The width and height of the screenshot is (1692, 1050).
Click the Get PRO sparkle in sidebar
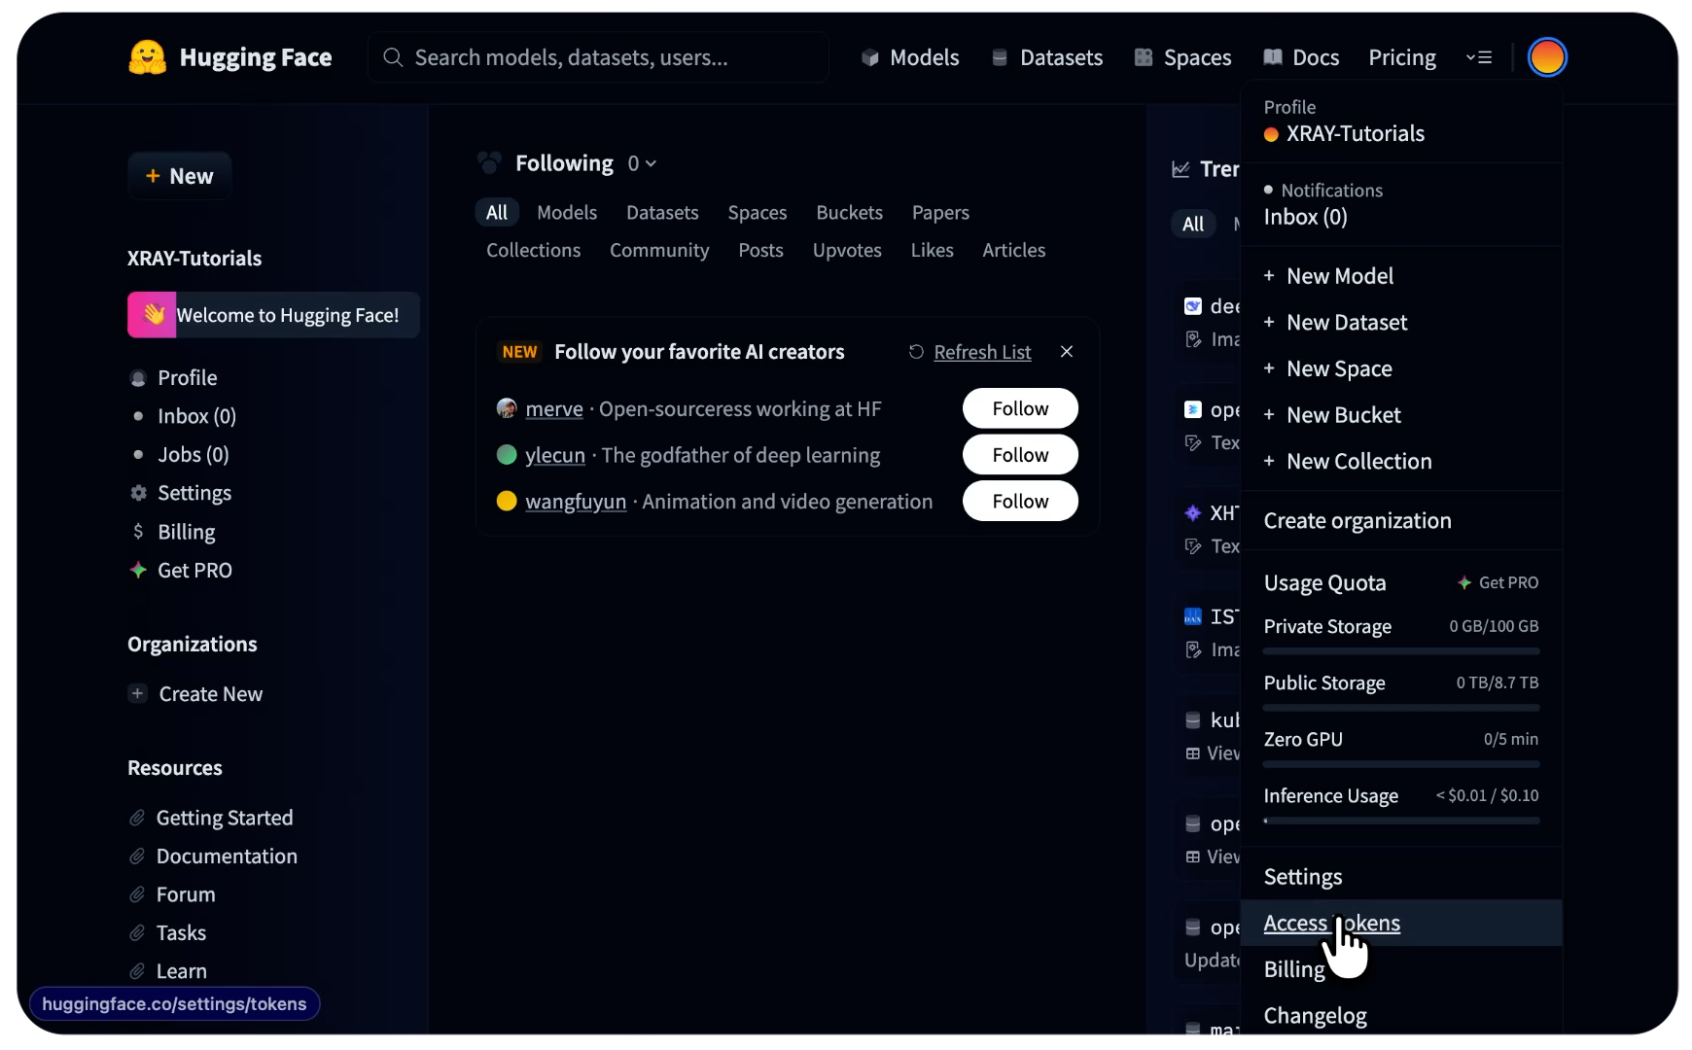pos(139,570)
